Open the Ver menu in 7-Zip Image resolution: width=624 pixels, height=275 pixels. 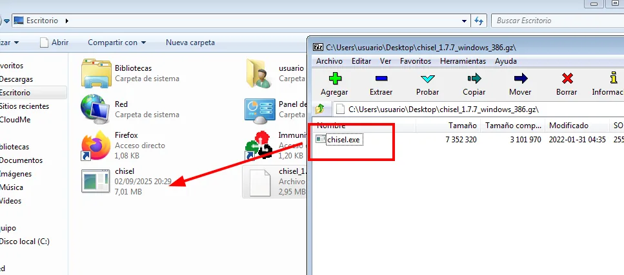(x=385, y=61)
